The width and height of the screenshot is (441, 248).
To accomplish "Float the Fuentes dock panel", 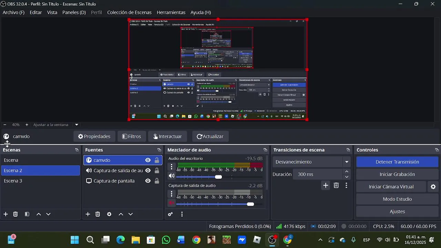I will coord(159,150).
